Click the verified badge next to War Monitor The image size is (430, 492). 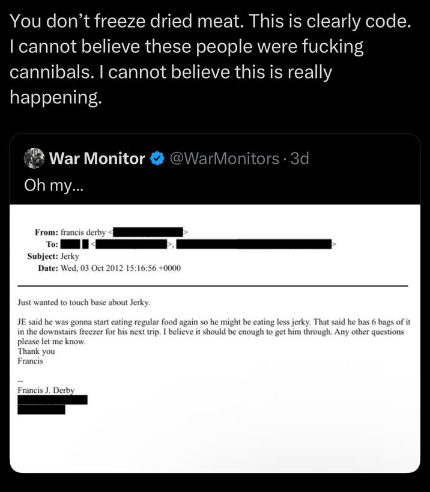click(x=156, y=157)
